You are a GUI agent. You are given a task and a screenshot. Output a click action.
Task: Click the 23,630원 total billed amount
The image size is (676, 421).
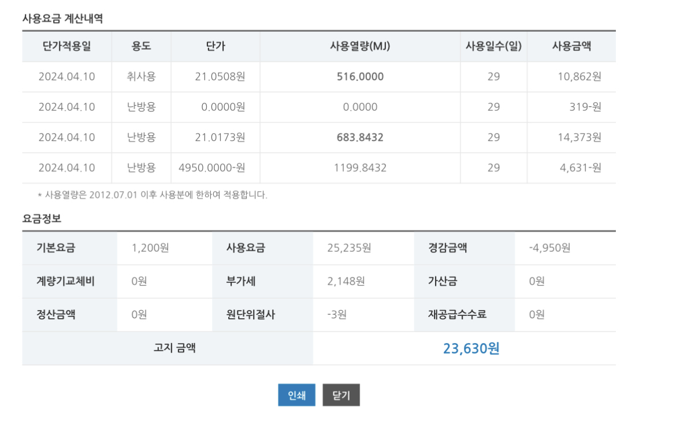click(x=471, y=349)
